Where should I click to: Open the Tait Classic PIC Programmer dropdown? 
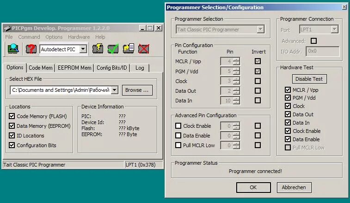pyautogui.click(x=260, y=29)
